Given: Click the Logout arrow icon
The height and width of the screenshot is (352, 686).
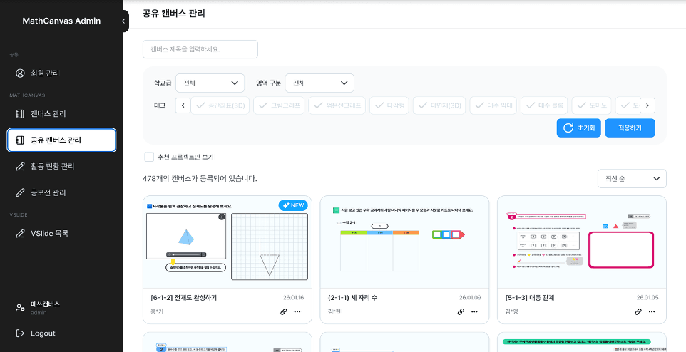Looking at the screenshot, I should pos(20,333).
